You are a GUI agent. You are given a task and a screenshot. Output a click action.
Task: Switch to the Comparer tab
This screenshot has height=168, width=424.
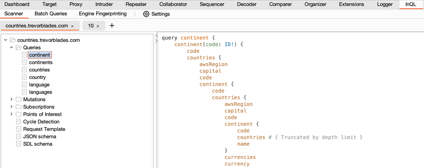280,4
